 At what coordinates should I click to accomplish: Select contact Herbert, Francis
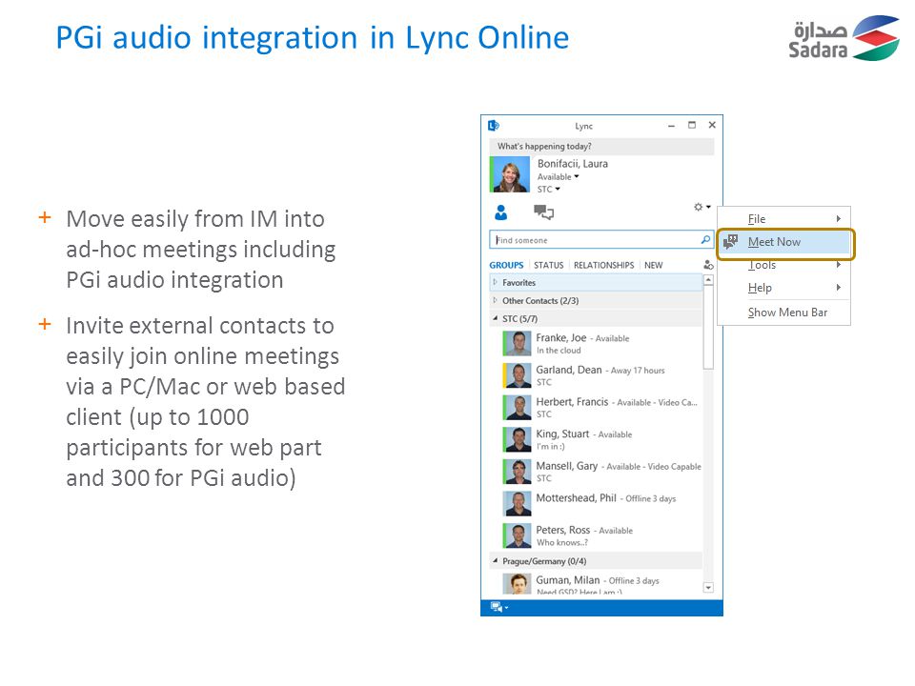[x=596, y=408]
